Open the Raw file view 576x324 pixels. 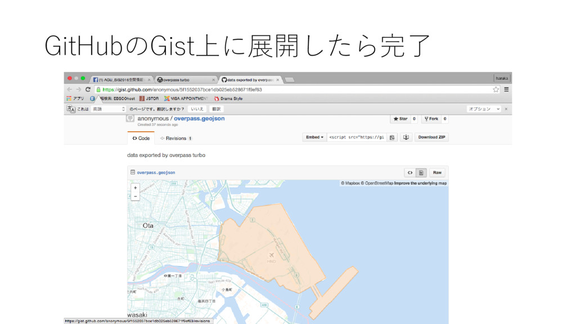(437, 173)
